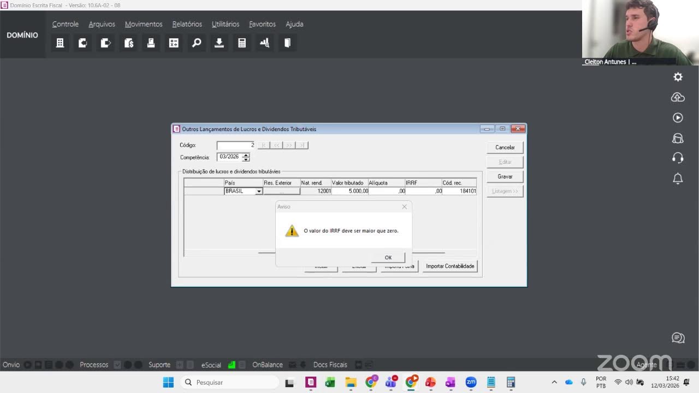Click the Onvio status bar label
699x393 pixels.
[x=11, y=365]
